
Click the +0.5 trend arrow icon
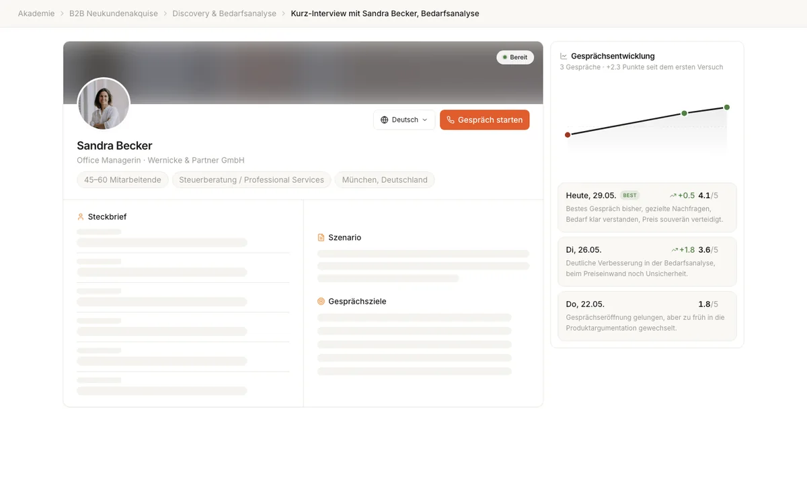tap(673, 196)
